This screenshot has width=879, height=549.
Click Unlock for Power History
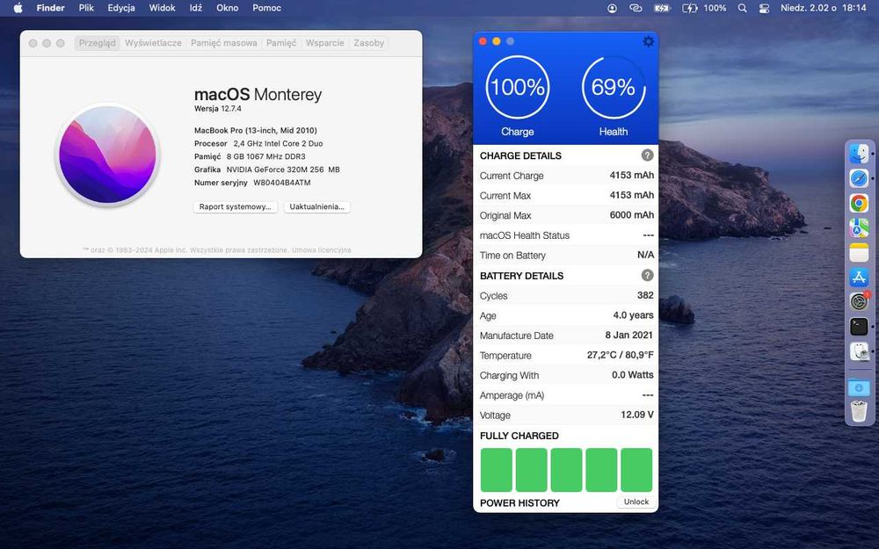[636, 502]
